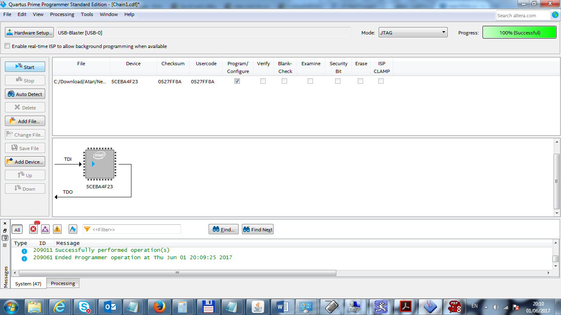Switch to the Processing messages tab
Screen dimensions: 561x315
click(63, 283)
